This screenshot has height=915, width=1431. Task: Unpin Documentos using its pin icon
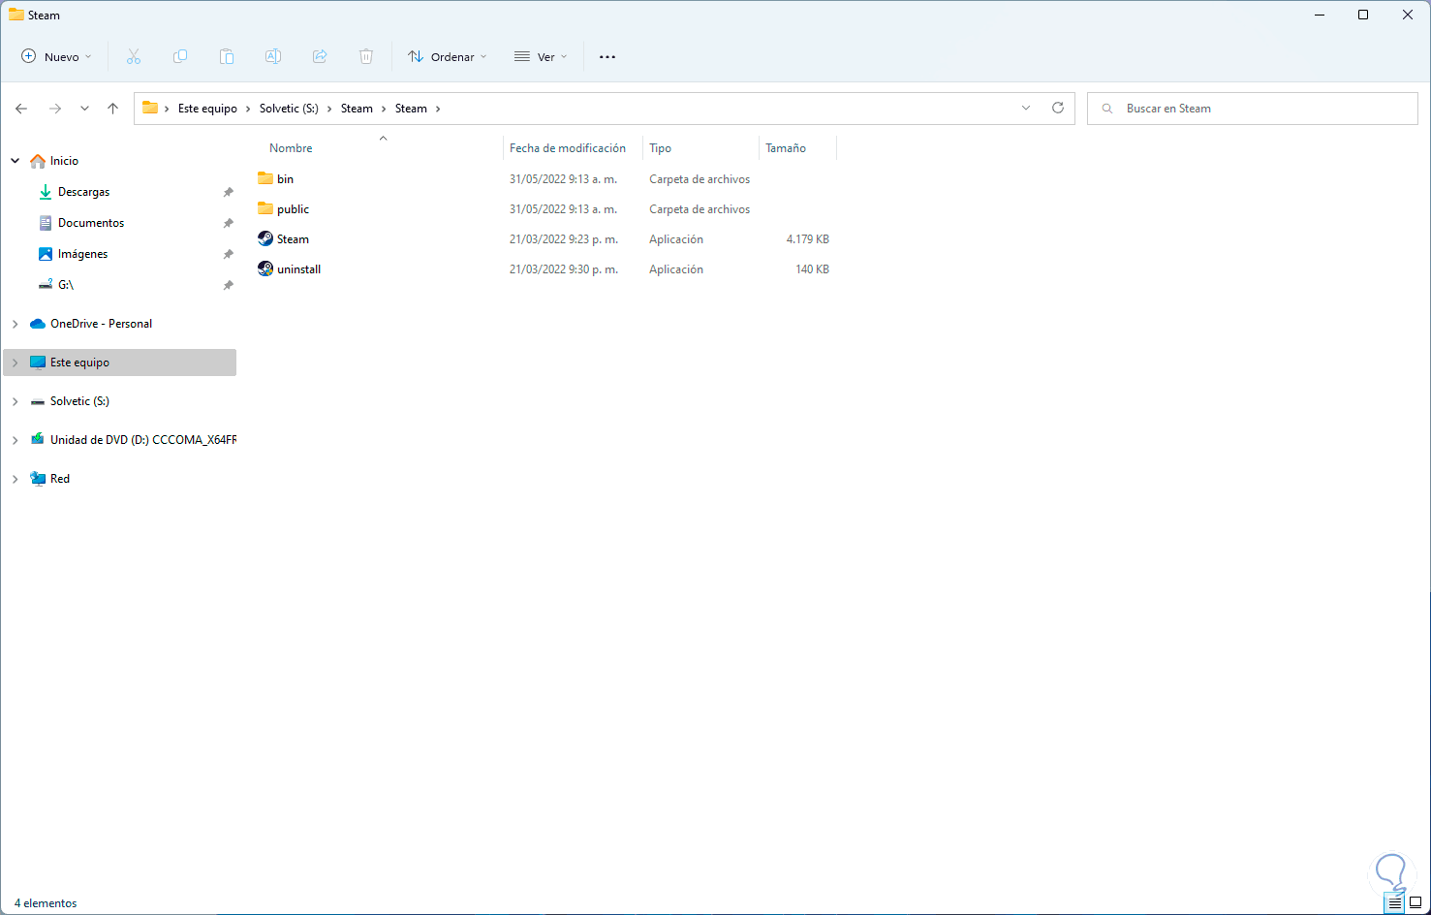pos(229,223)
